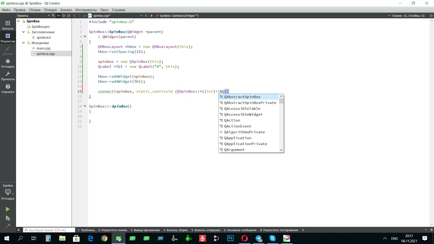Open the 3 Вывод приложения pane

[x=145, y=230]
